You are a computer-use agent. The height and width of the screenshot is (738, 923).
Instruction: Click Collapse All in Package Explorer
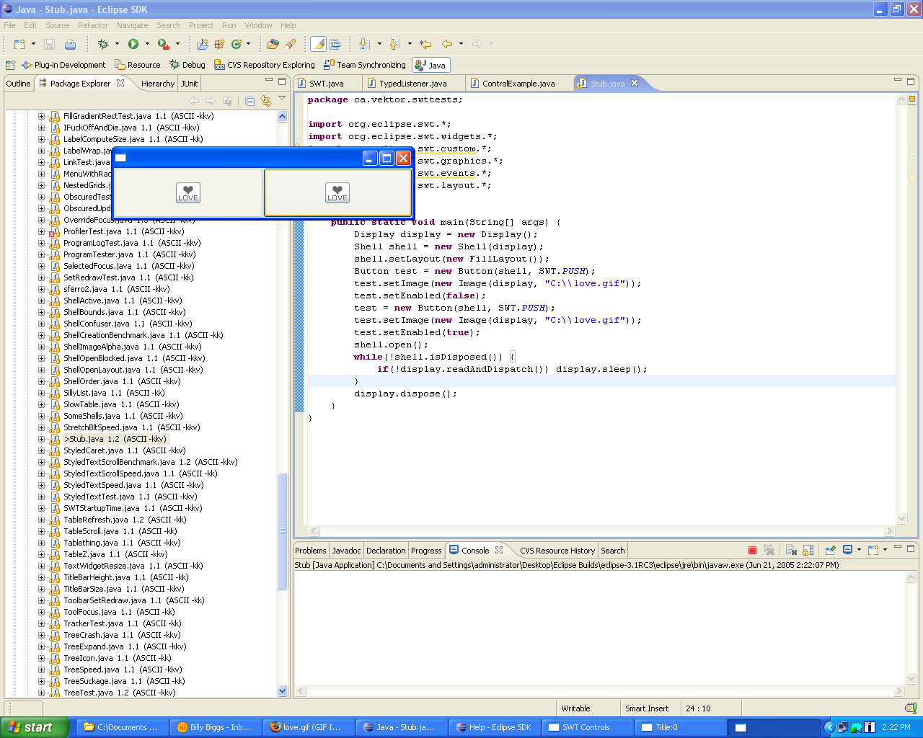pos(249,101)
